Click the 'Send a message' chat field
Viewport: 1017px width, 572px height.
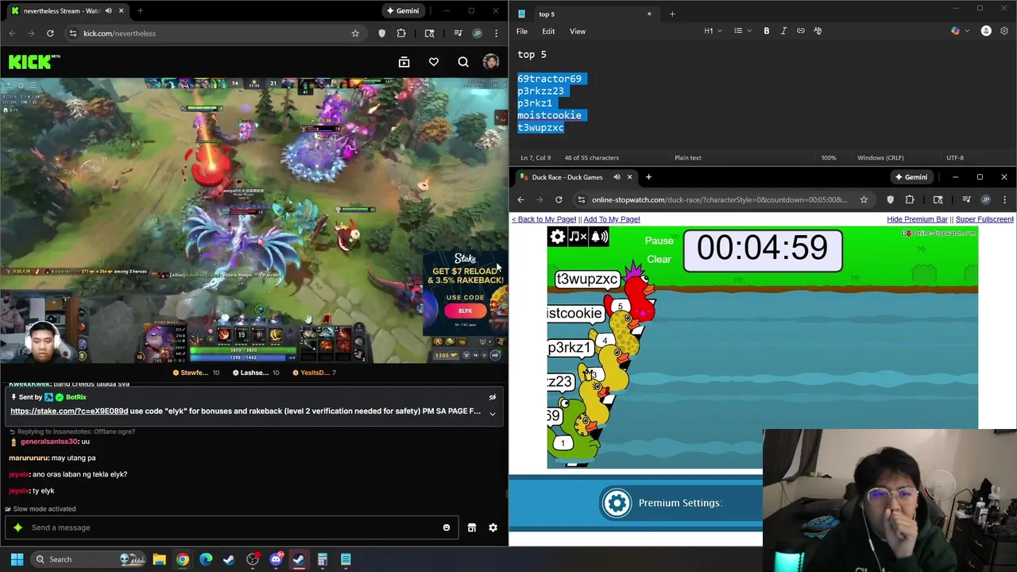pyautogui.click(x=232, y=528)
